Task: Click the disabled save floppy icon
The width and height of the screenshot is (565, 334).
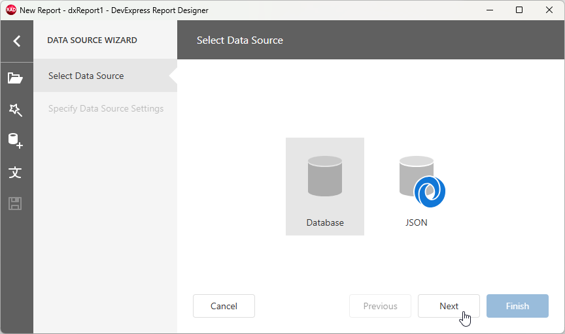Action: 15,204
